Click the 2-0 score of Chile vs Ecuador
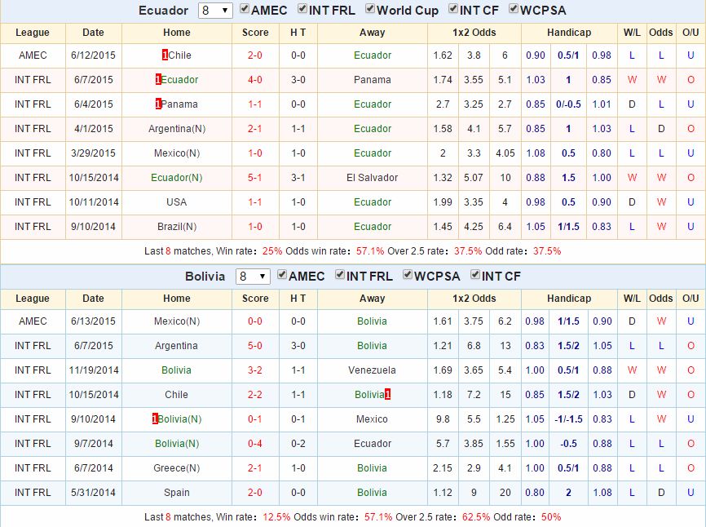706x527 pixels. tap(255, 55)
